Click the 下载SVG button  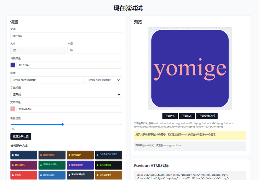[187, 116]
